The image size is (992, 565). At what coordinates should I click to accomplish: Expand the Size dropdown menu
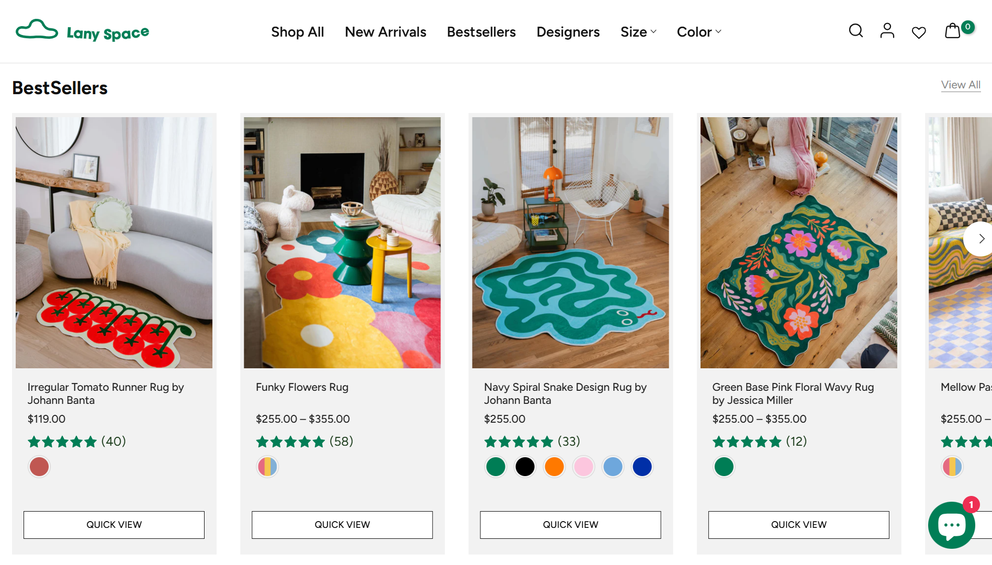point(638,32)
